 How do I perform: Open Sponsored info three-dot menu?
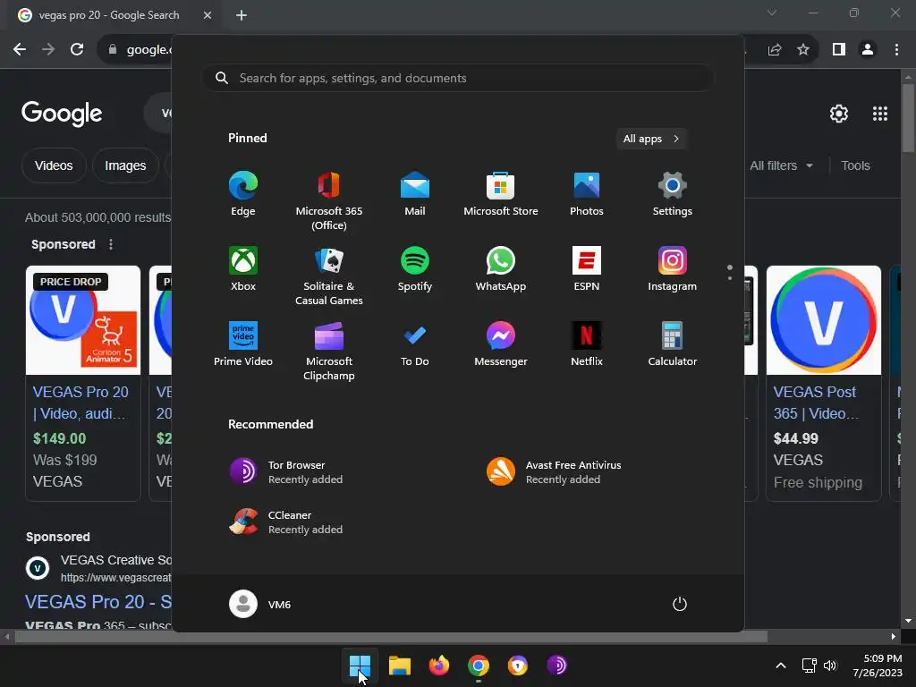(111, 244)
